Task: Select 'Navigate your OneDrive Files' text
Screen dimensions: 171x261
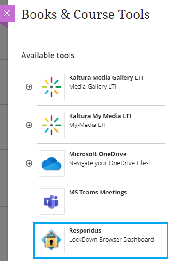Action: click(x=109, y=163)
